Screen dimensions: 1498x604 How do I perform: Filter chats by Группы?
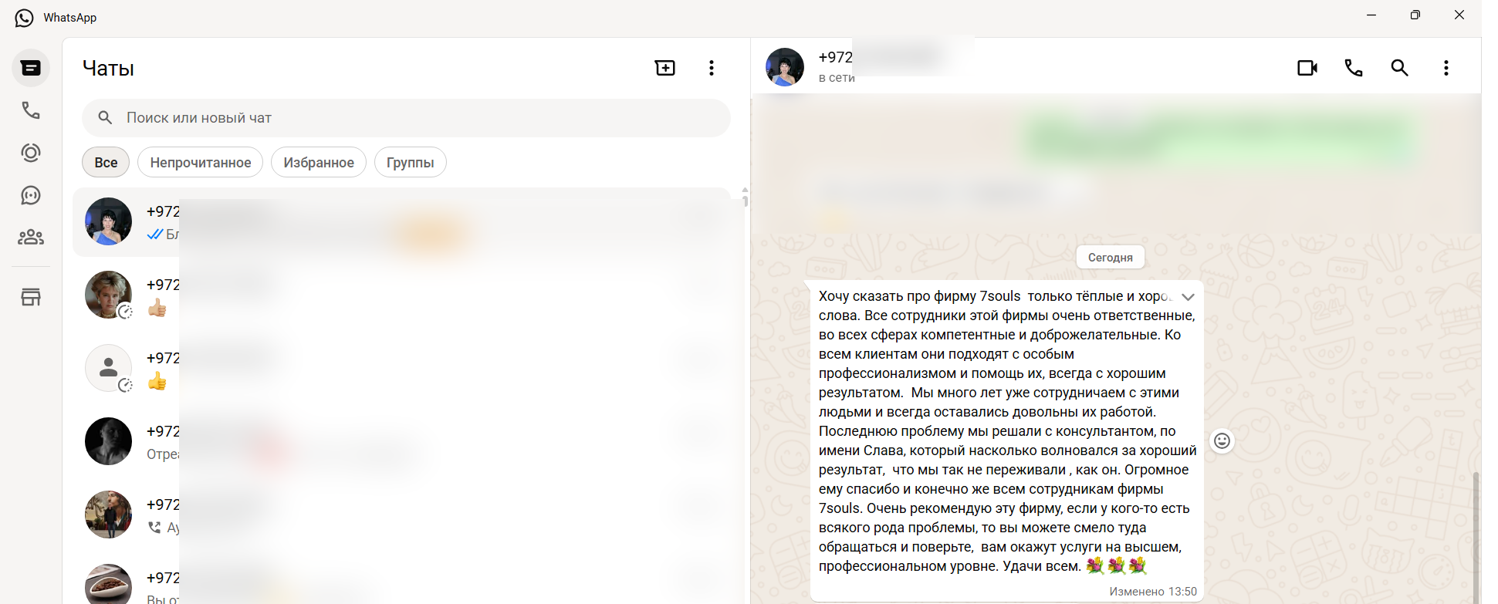coord(411,162)
